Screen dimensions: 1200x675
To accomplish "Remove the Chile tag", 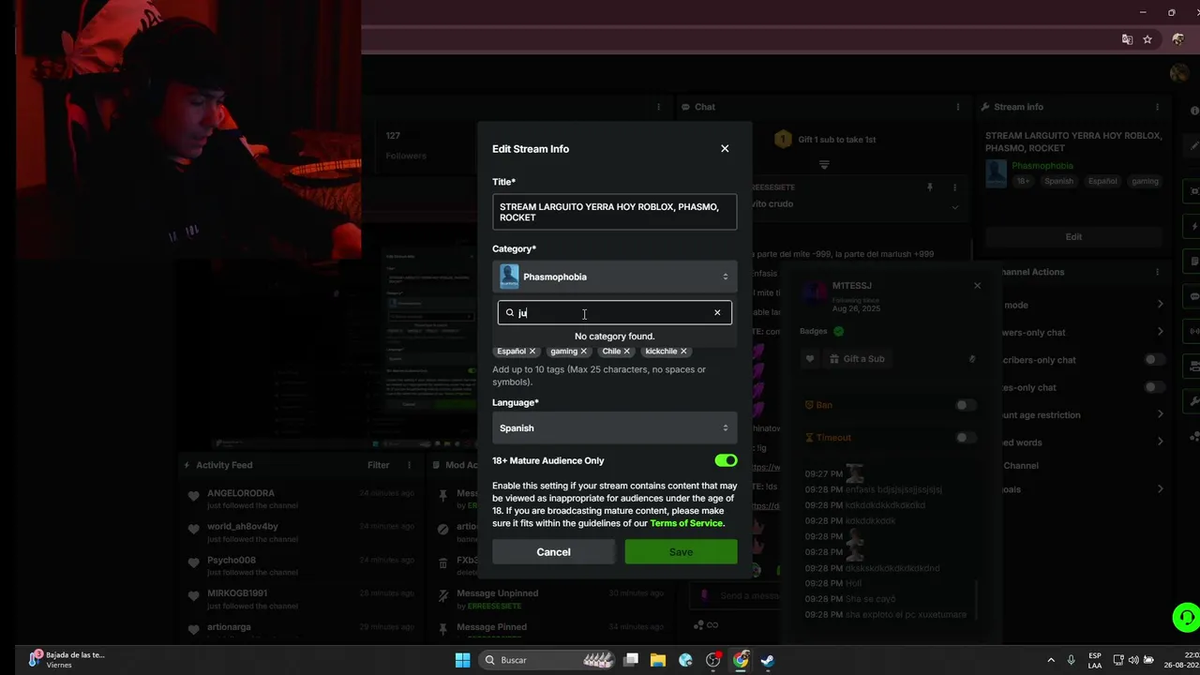I will pos(627,351).
